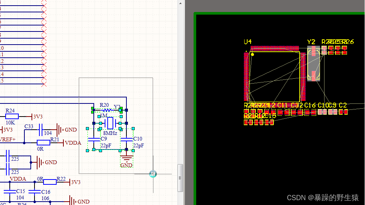Click the GND power port below C10
Viewport: 365px width, 205px height.
click(127, 159)
